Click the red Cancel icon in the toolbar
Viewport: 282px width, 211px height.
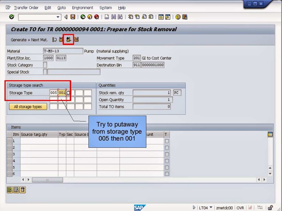[x=96, y=17]
